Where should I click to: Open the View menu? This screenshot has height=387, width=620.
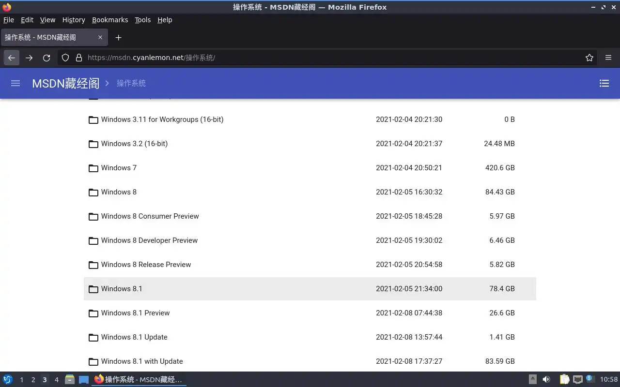pos(47,20)
